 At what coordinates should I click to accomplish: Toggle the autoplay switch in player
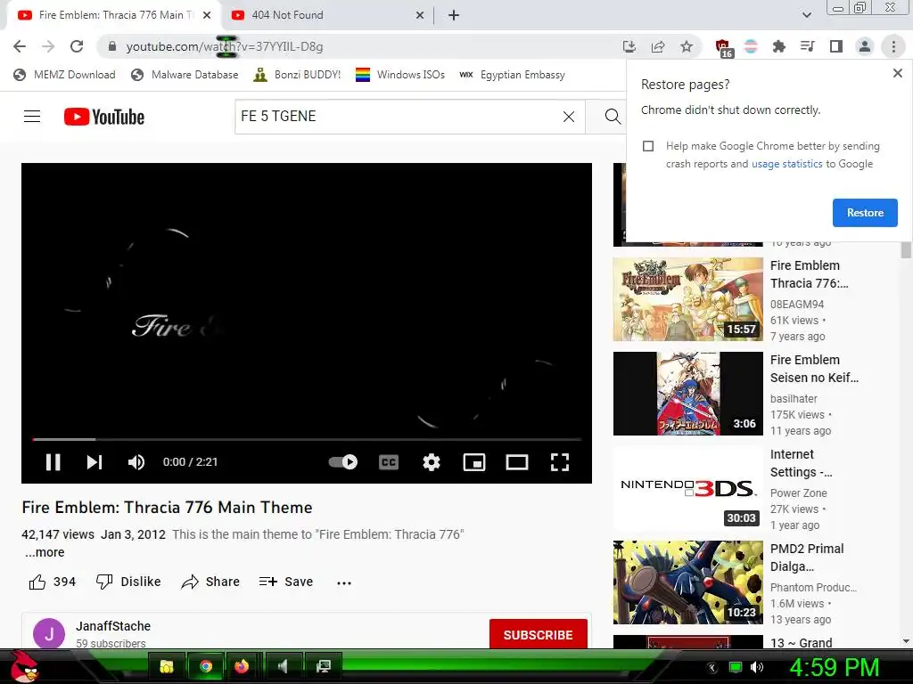[343, 462]
